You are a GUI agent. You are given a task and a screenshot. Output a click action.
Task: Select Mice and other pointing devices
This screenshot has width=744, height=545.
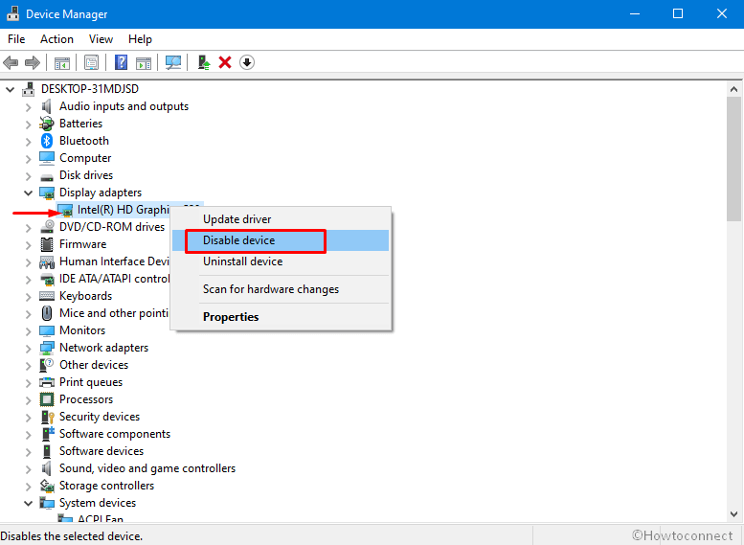click(x=114, y=313)
